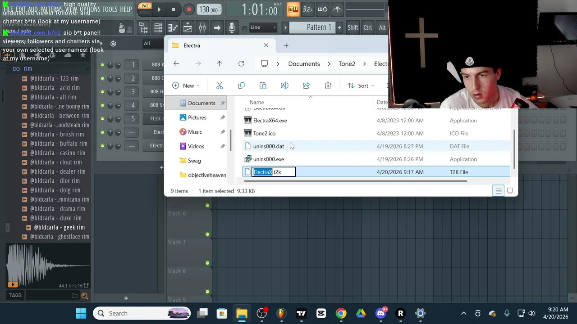This screenshot has width=577, height=324.
Task: Select the '@bldcarla - geek rim' sample
Action: [59, 227]
